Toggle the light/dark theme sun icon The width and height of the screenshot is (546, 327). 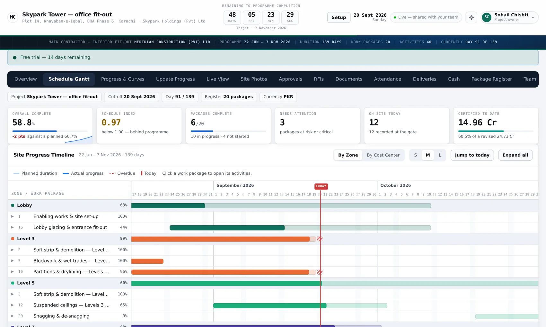click(x=471, y=17)
